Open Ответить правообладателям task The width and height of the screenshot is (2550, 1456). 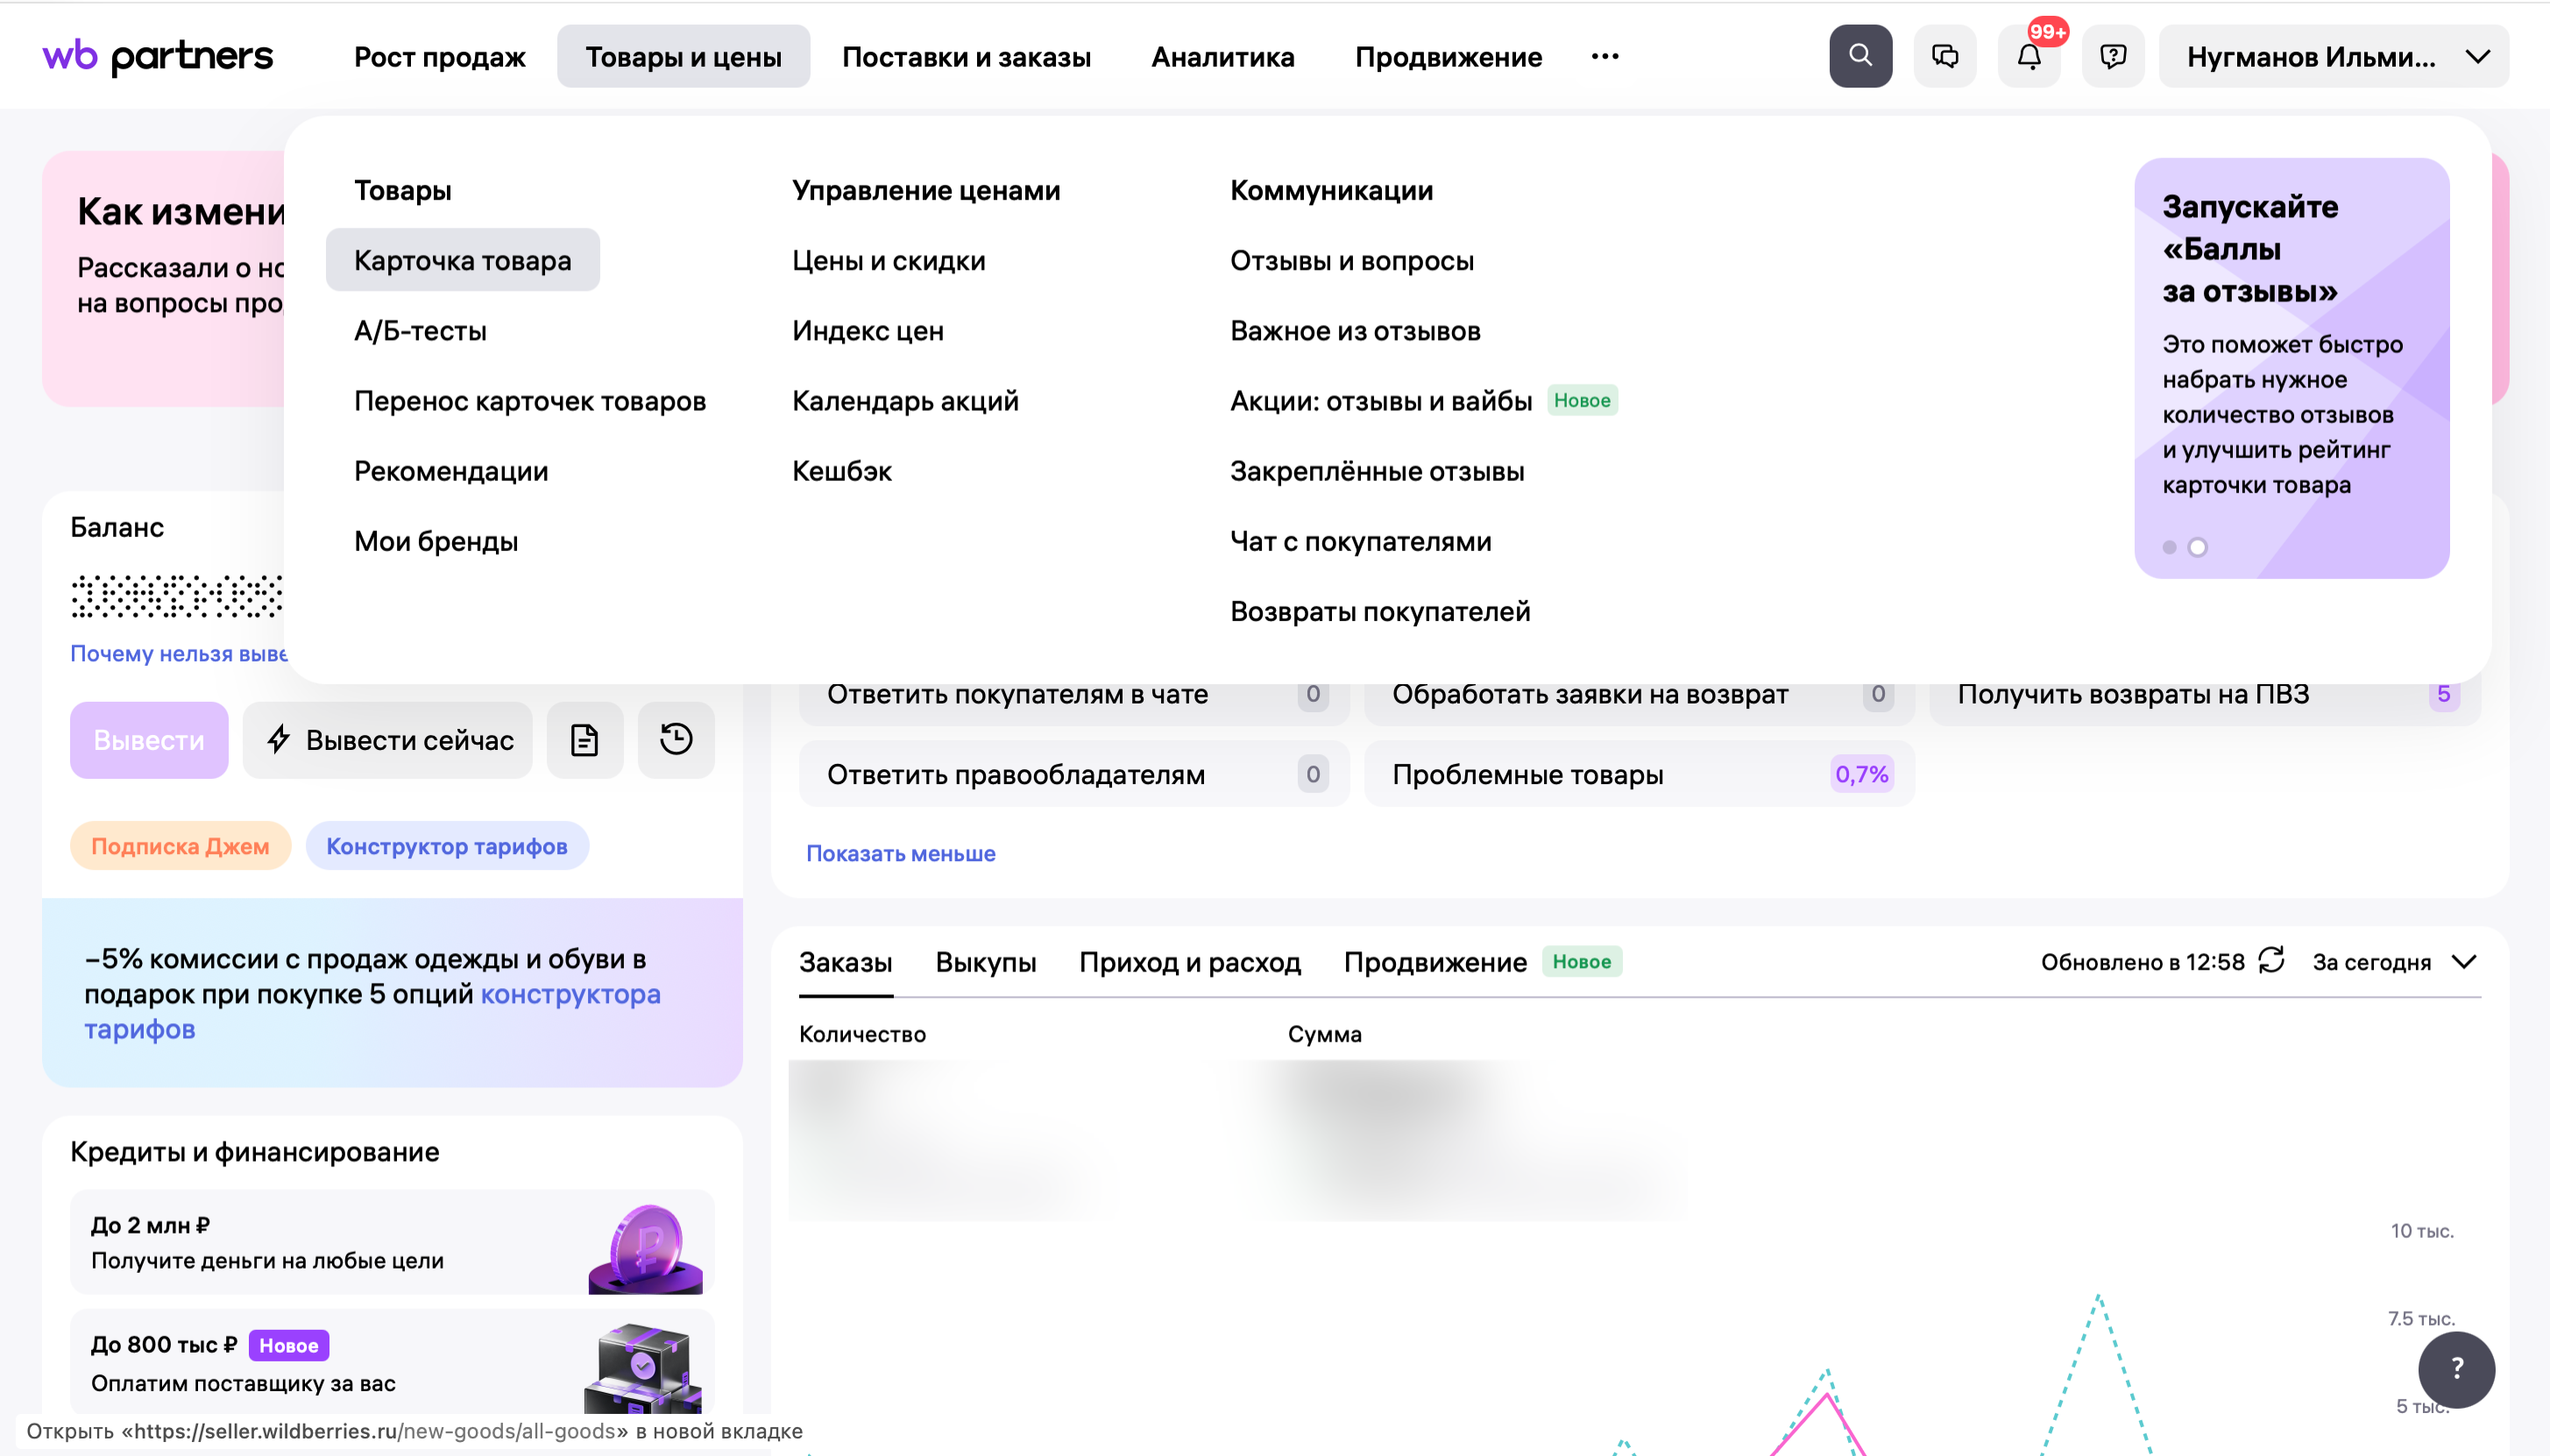(1074, 774)
